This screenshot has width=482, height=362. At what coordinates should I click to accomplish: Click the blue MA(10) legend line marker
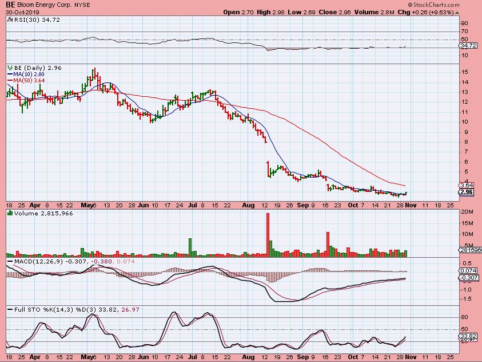click(x=10, y=74)
